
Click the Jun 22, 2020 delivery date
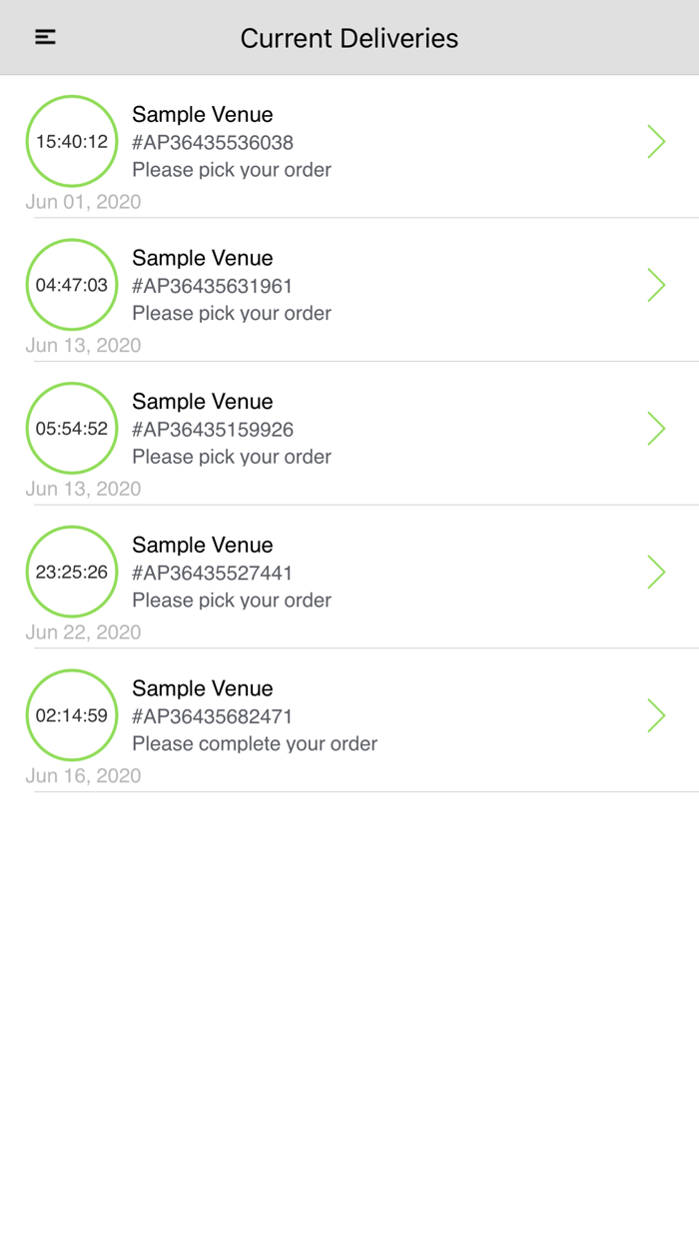point(83,632)
